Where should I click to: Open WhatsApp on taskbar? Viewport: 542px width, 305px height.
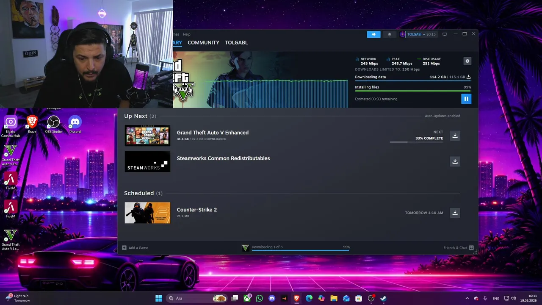click(x=259, y=298)
